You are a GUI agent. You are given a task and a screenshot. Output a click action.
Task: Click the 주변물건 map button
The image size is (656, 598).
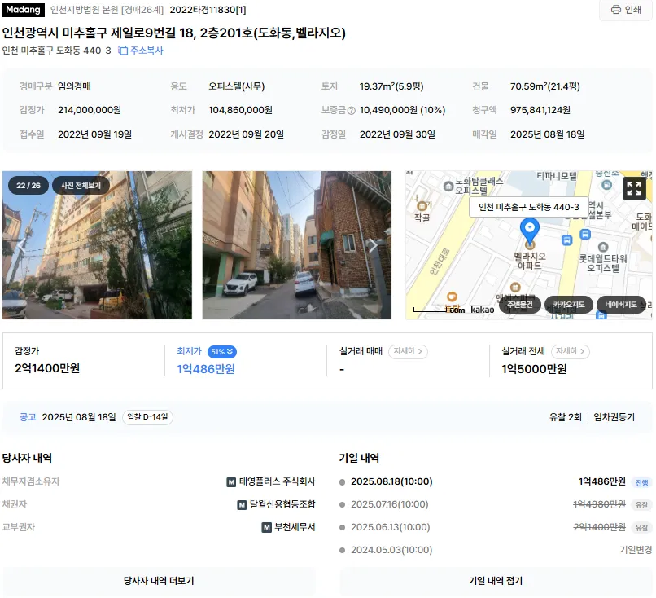520,305
